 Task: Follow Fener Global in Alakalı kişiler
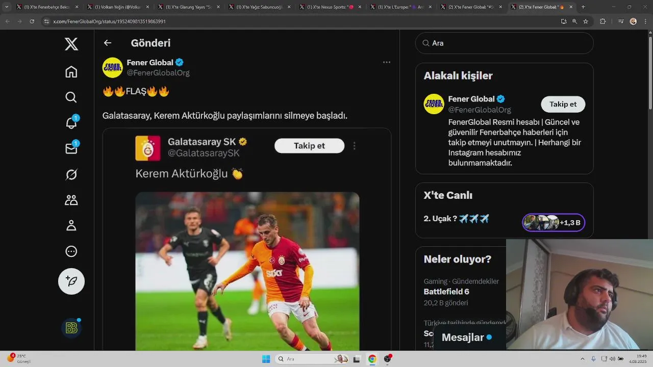pyautogui.click(x=563, y=104)
